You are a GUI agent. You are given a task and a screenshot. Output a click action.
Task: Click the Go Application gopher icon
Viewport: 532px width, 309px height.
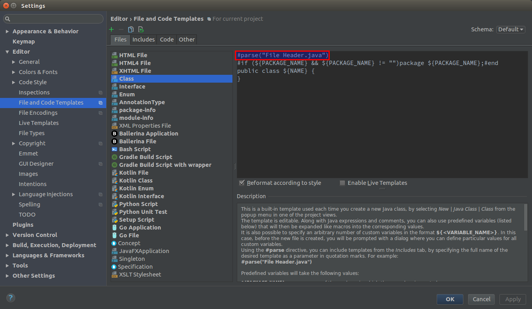tap(114, 228)
